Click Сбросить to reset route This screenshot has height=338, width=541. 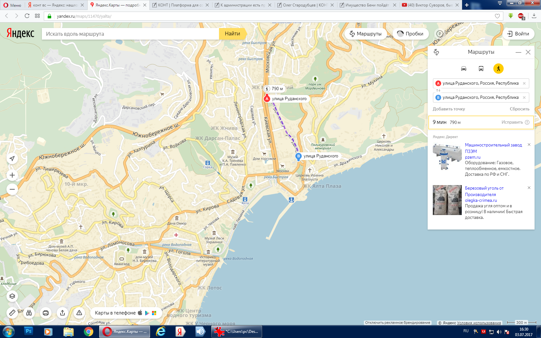tap(519, 109)
